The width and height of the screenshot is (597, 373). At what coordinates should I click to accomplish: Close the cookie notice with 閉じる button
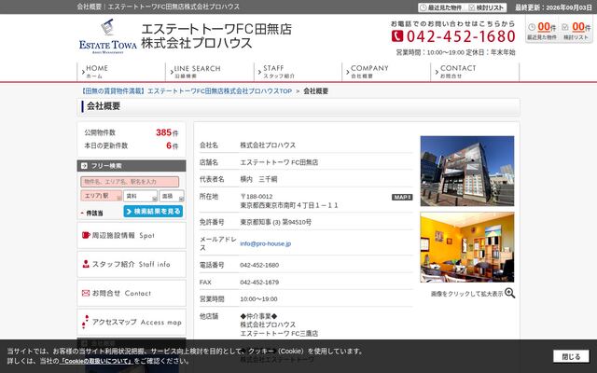tap(571, 356)
